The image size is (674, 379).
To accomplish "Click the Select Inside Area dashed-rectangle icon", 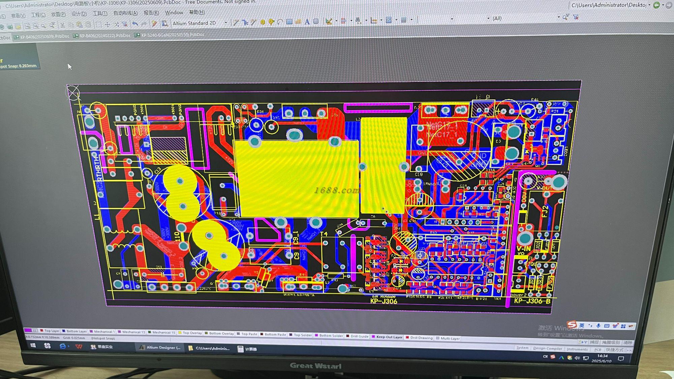I will pos(99,25).
